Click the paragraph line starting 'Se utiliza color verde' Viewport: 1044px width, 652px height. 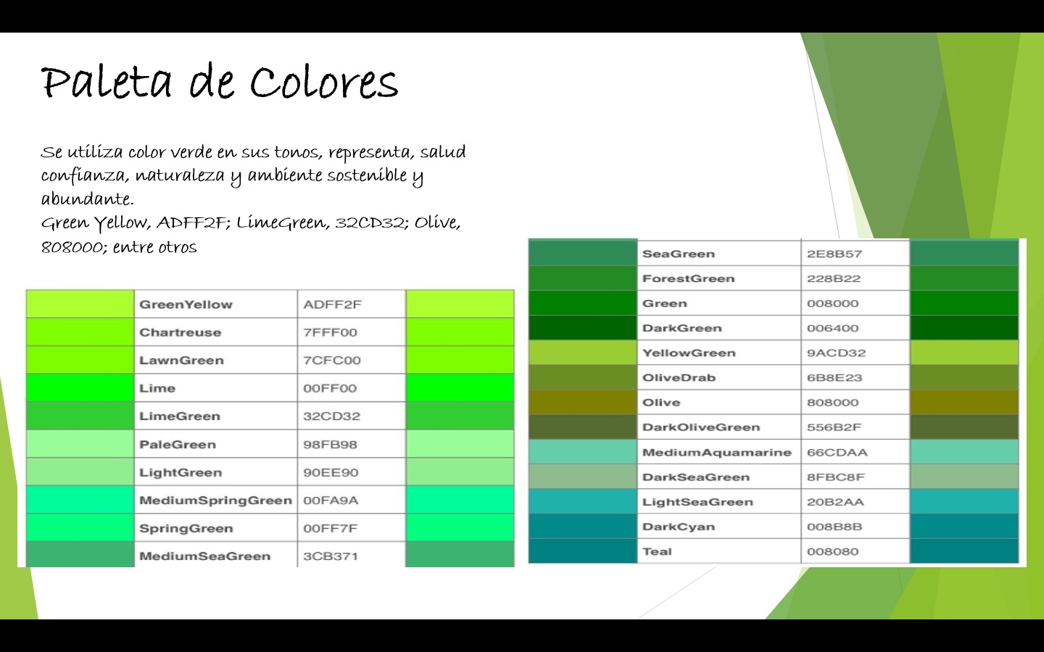pyautogui.click(x=253, y=152)
